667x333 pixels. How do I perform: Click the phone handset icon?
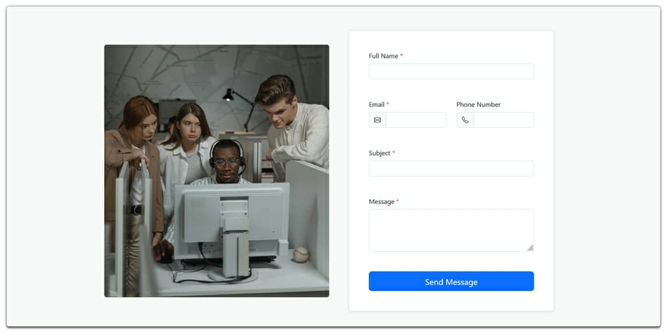[x=465, y=120]
